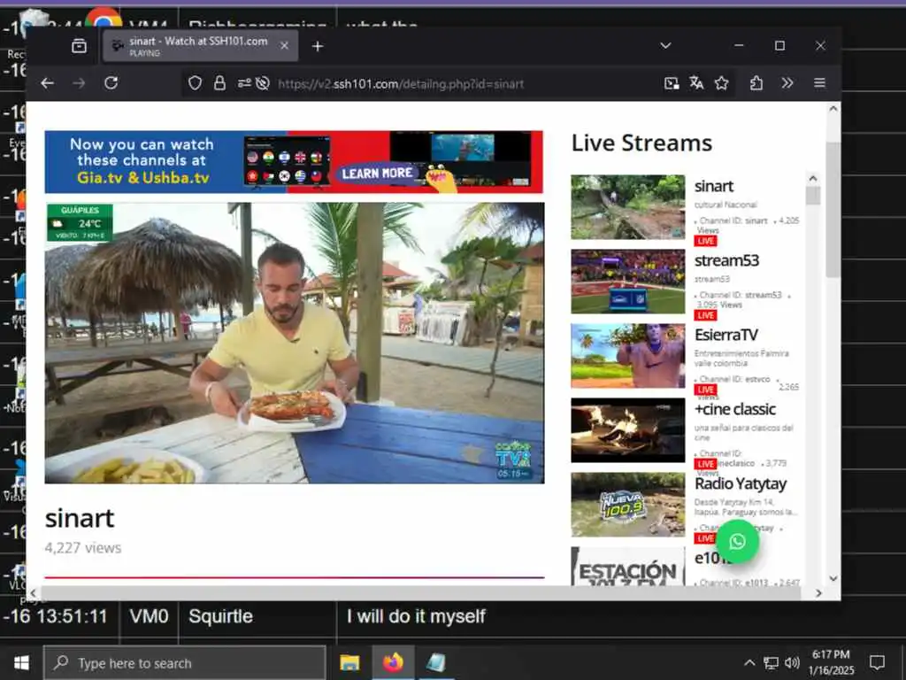Click LEARN MORE on the banner

[x=377, y=173]
